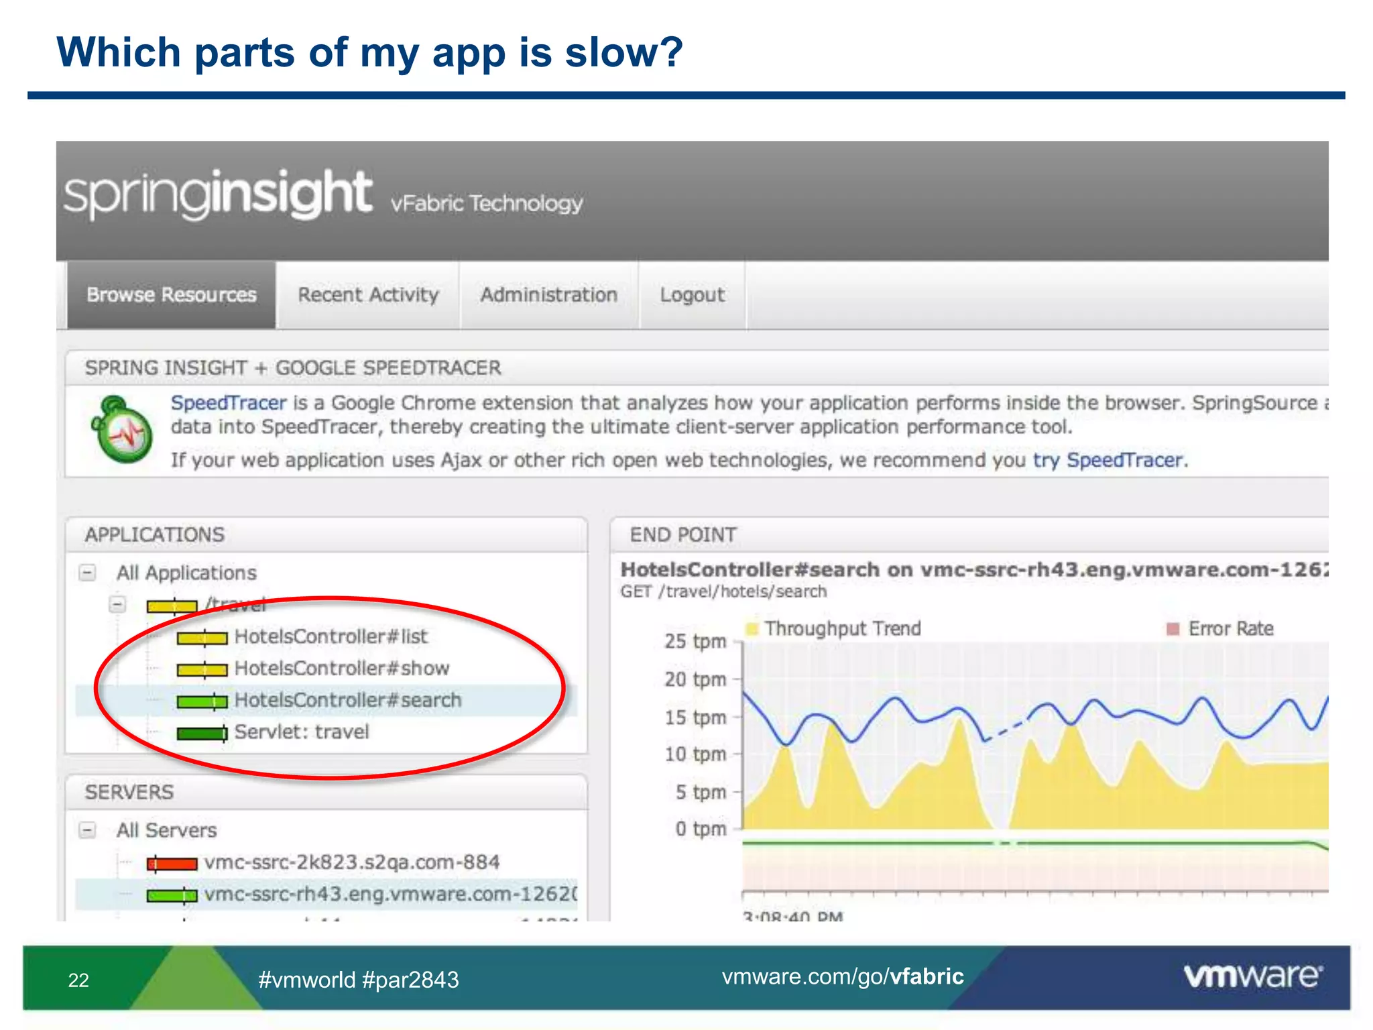The width and height of the screenshot is (1373, 1030).
Task: Click the 10 tpm axis label
Action: (695, 754)
